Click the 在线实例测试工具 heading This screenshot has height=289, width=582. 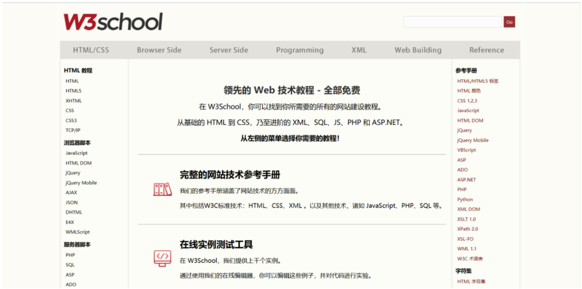point(217,244)
